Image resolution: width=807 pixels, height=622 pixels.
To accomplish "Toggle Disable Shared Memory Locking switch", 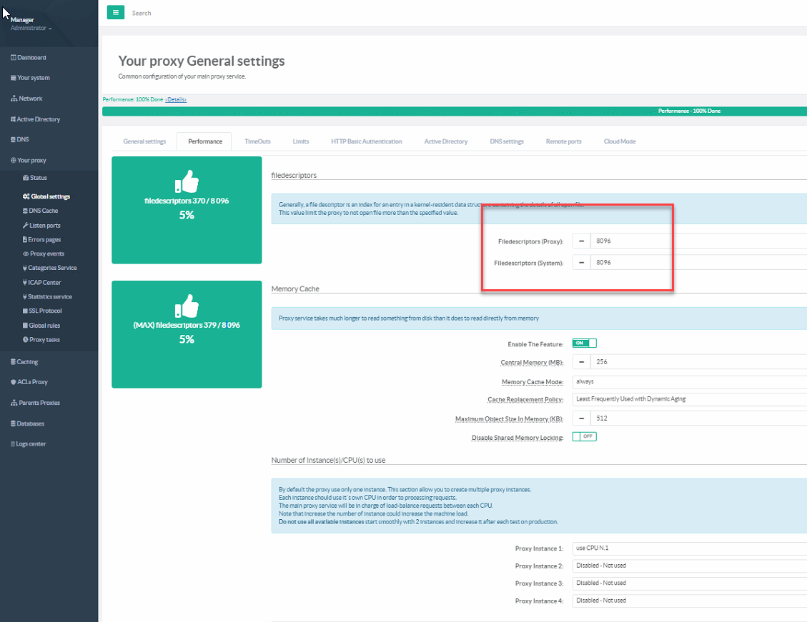I will (x=584, y=436).
